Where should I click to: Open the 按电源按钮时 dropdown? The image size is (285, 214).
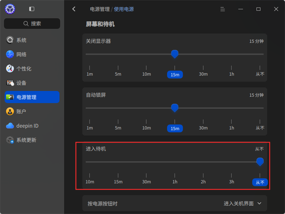point(243,203)
